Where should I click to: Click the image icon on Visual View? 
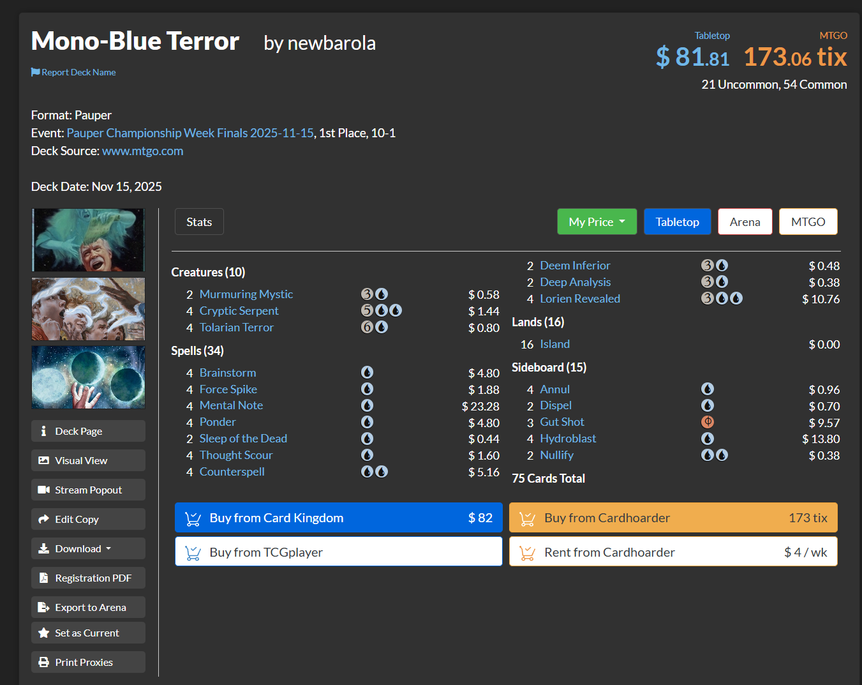tap(43, 460)
